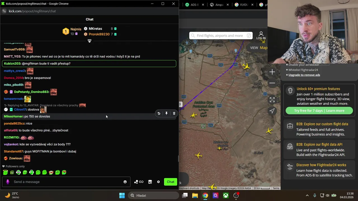The height and width of the screenshot is (201, 358).
Task: Click Keyboard shortcuts on map footer
Action: pos(189,188)
